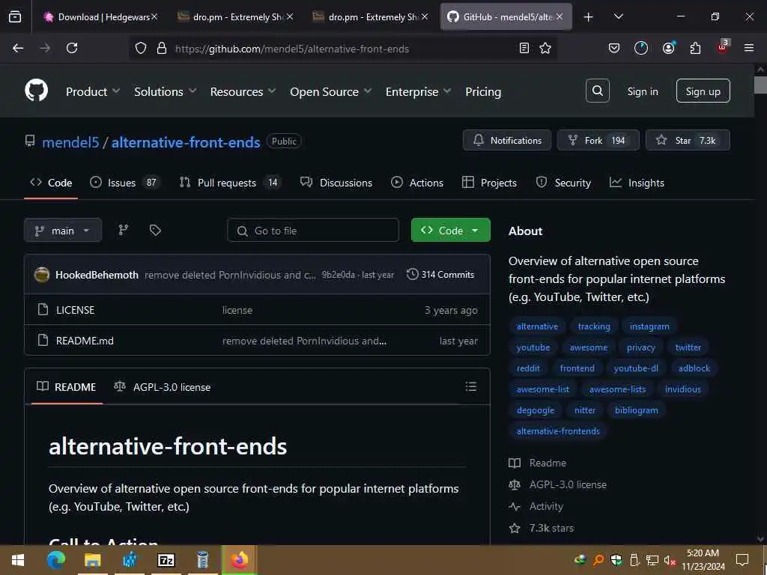Switch to the Issues tab
Screen dimensions: 767x575
[125, 183]
